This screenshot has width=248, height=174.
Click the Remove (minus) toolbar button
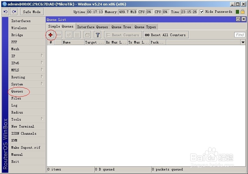pyautogui.click(x=59, y=35)
